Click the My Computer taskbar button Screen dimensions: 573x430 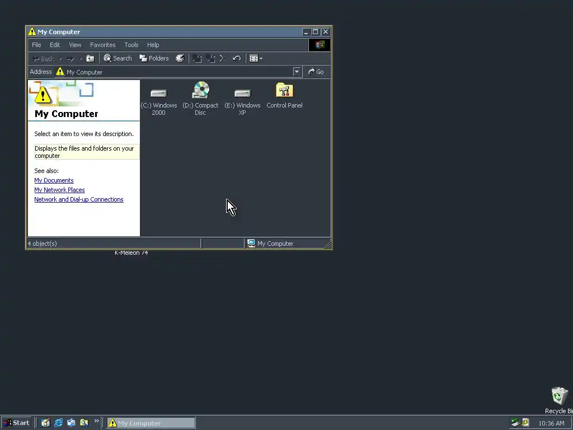[151, 423]
